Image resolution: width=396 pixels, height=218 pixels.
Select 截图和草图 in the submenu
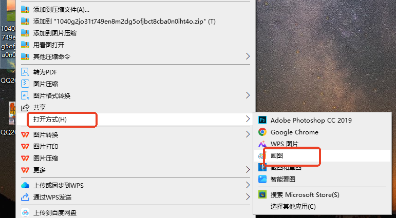point(286,167)
